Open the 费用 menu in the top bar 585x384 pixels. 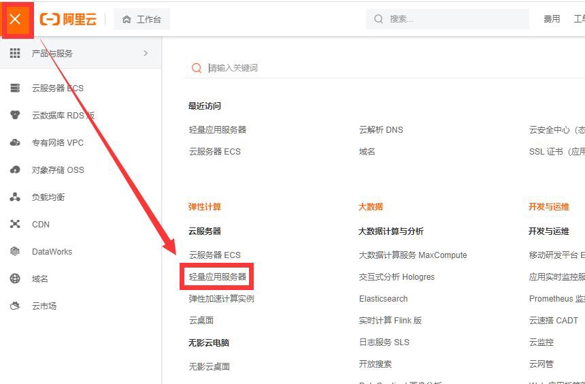tap(552, 18)
